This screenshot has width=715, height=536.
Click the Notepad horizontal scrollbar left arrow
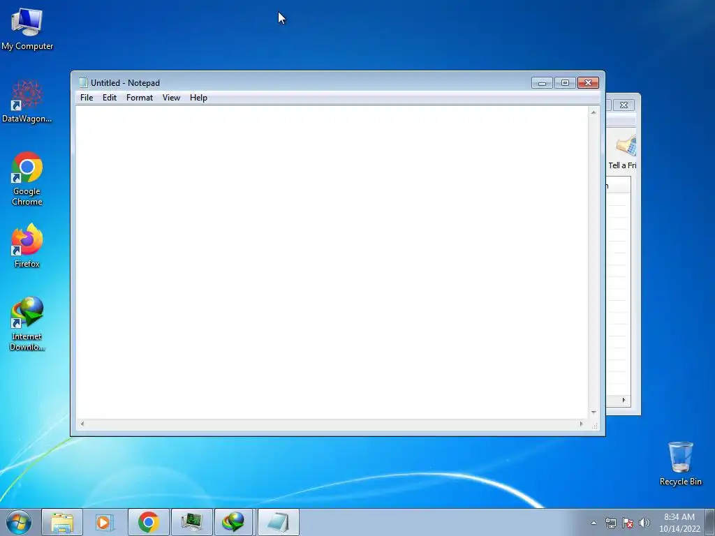82,424
